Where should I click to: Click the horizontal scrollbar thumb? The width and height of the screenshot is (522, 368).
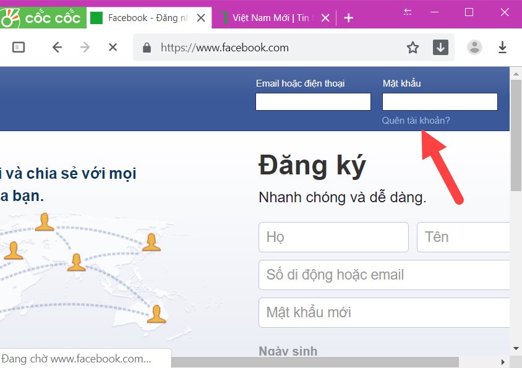(x=315, y=362)
